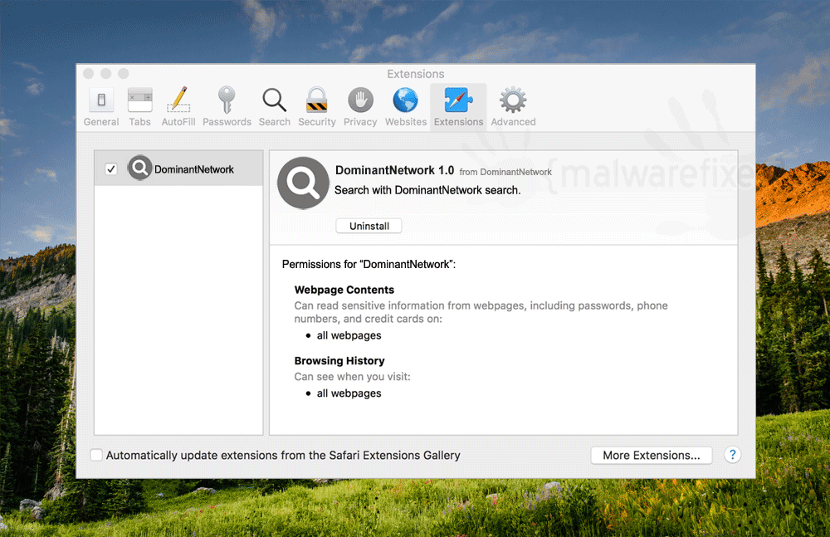
Task: Open the General preferences pane
Action: pyautogui.click(x=101, y=107)
